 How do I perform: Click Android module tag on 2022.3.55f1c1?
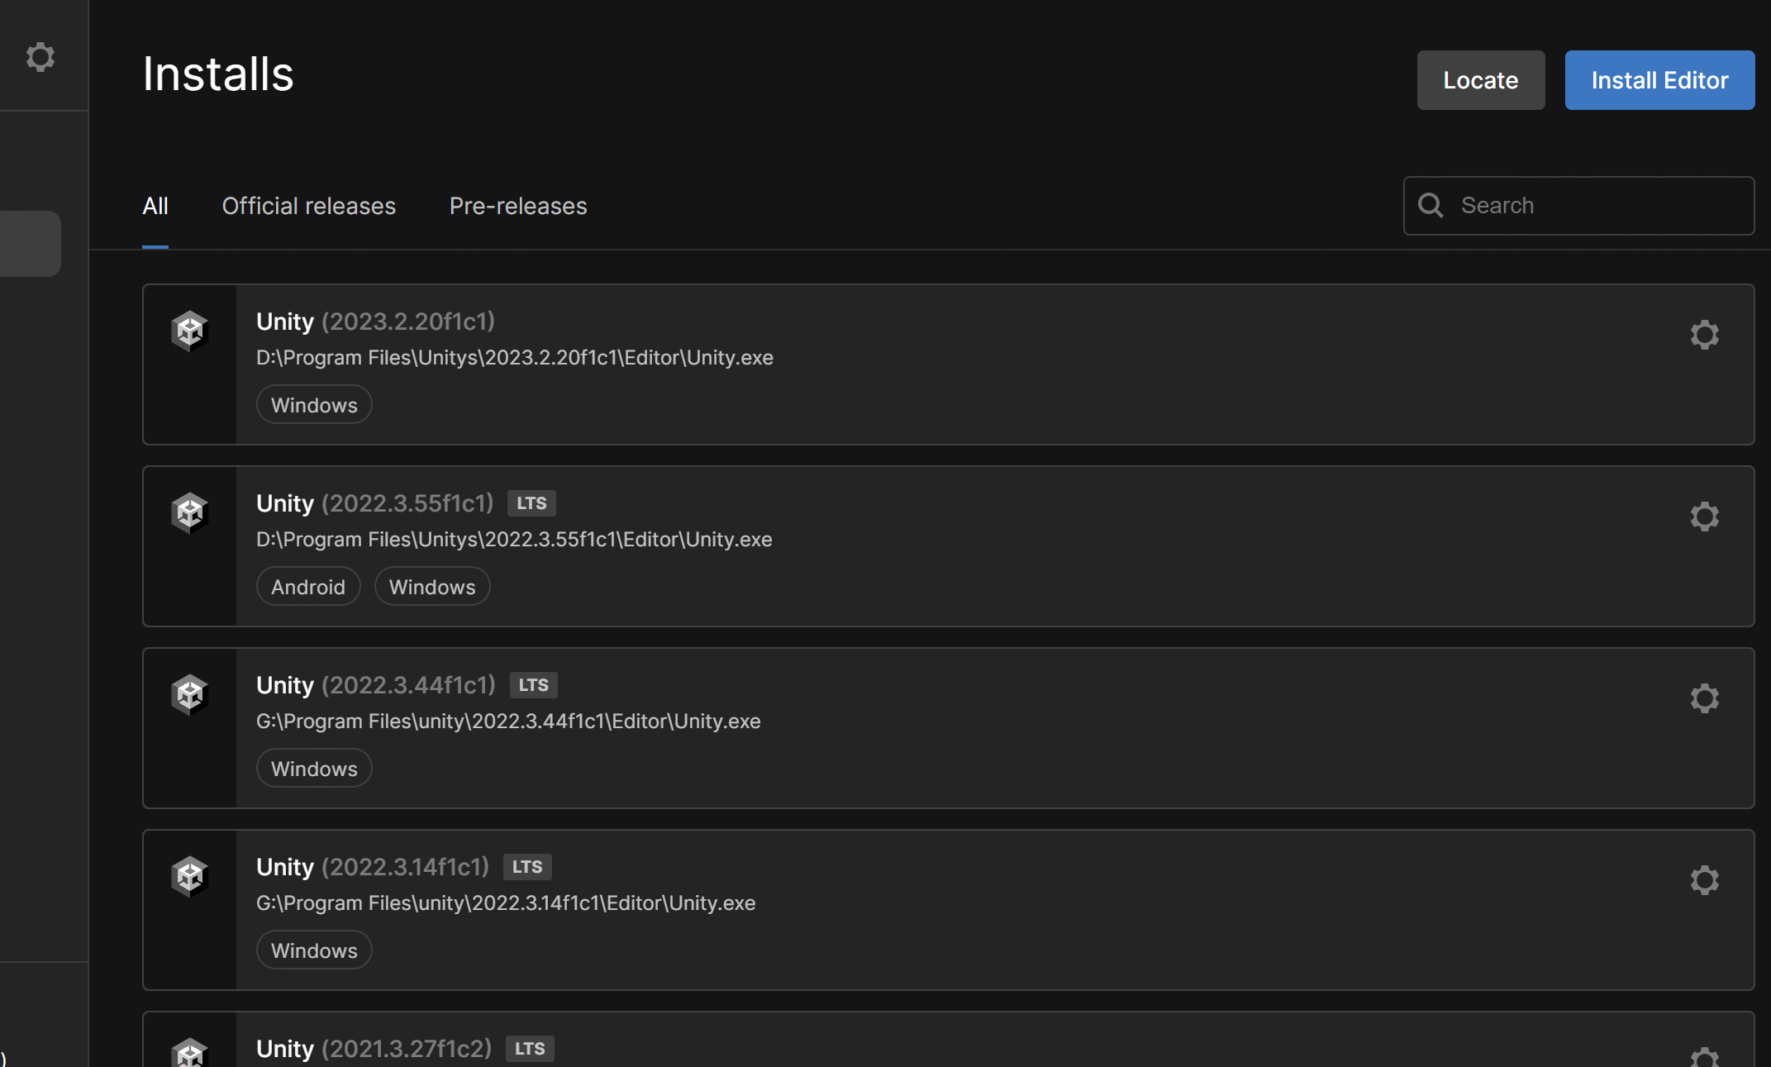[x=308, y=587]
